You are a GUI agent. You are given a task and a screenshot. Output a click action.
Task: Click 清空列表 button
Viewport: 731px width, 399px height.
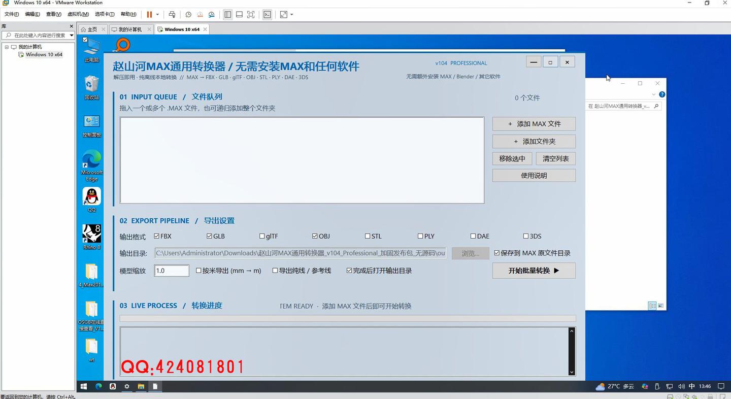pos(556,158)
